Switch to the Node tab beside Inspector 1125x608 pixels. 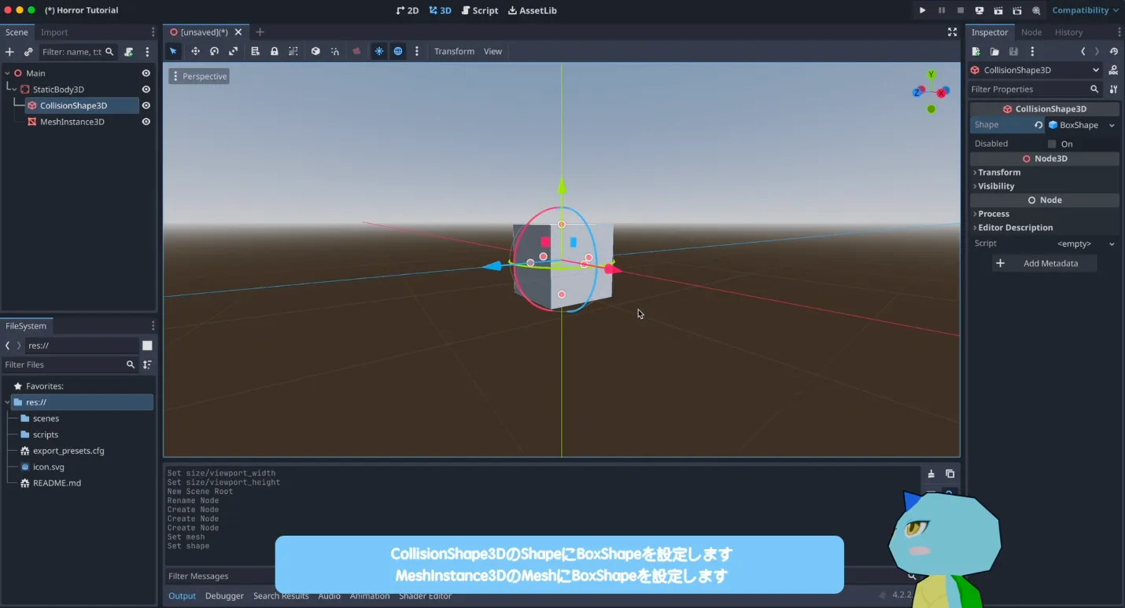tap(1031, 32)
